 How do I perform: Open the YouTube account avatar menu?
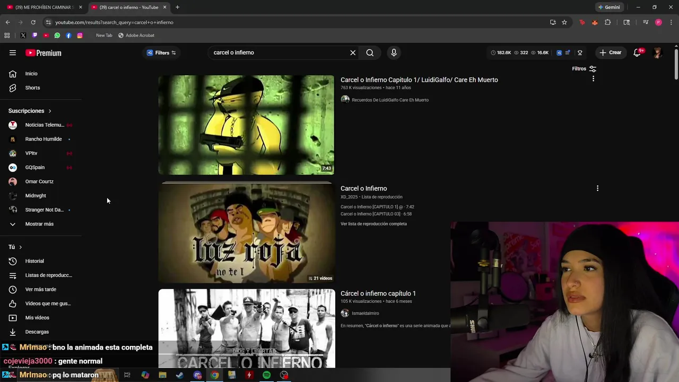[x=658, y=53]
